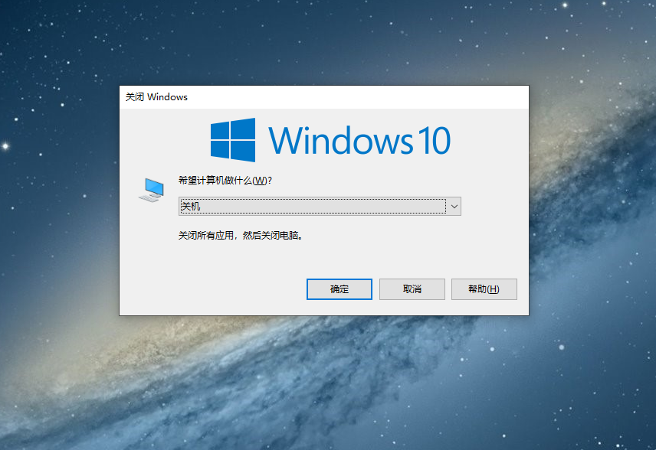Click the Windows 10 logo banner

tap(330, 140)
